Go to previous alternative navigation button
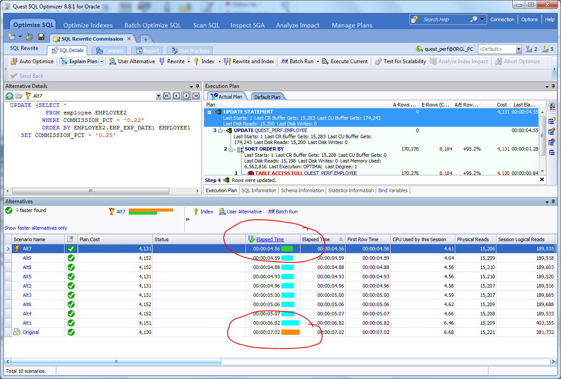This screenshot has height=379, width=561. [177, 96]
